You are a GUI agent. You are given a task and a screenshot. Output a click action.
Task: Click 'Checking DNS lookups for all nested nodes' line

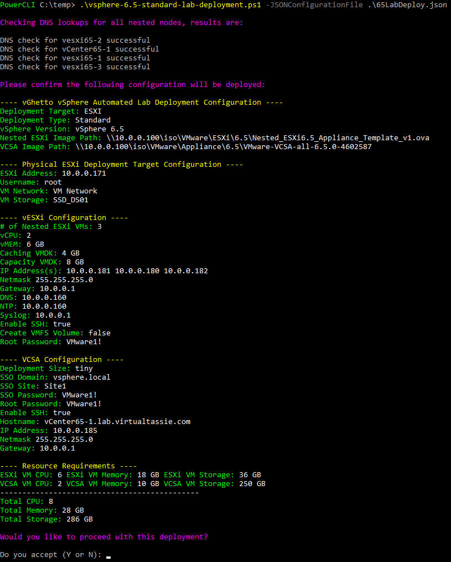[121, 23]
